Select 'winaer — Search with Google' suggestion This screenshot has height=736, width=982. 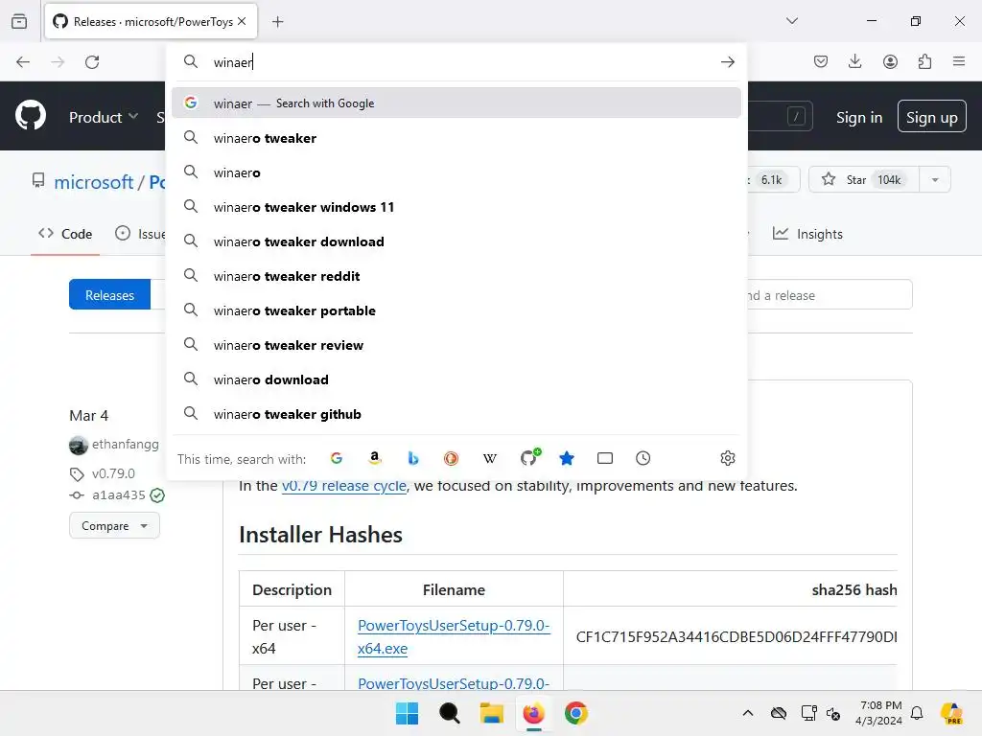(x=456, y=103)
